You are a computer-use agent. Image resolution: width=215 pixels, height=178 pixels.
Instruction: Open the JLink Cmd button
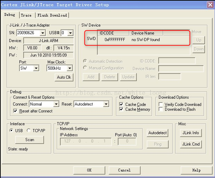coord(191,144)
